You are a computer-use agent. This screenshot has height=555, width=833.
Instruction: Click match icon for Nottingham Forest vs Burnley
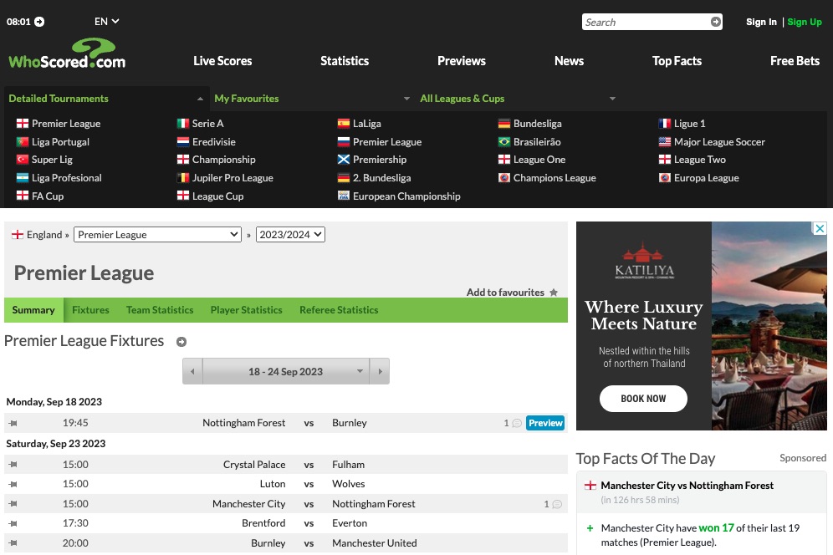click(13, 423)
